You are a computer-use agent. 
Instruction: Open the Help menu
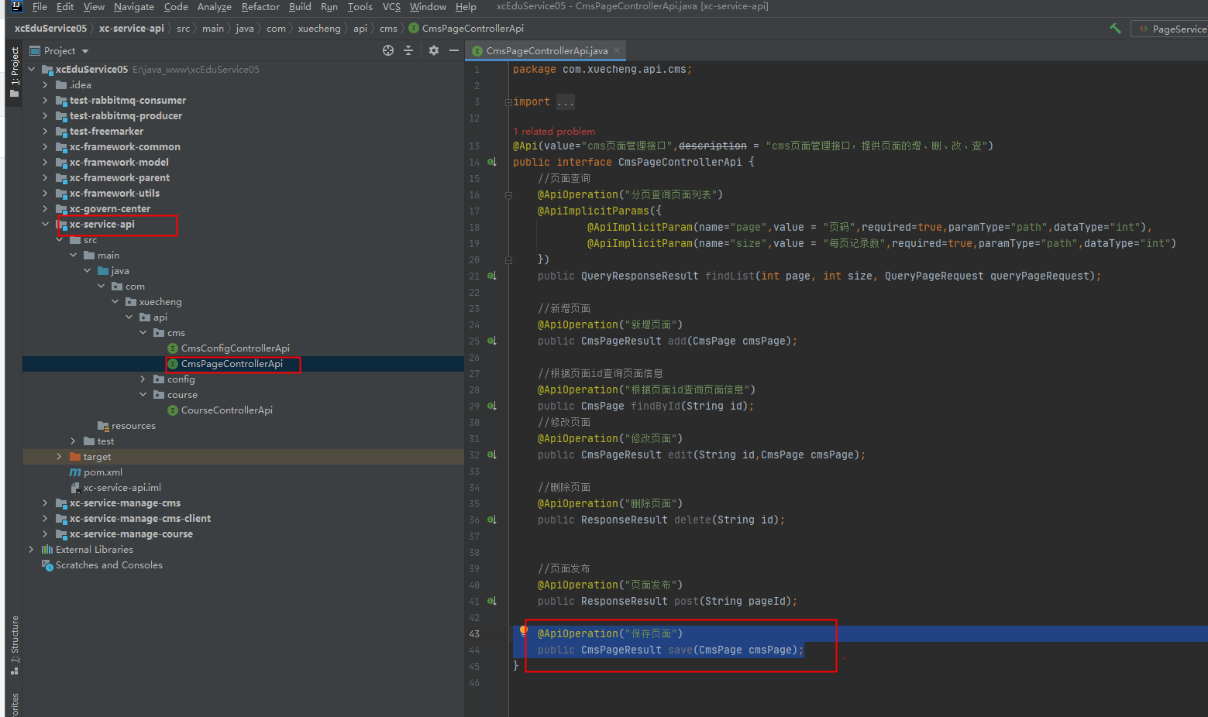[x=466, y=6]
